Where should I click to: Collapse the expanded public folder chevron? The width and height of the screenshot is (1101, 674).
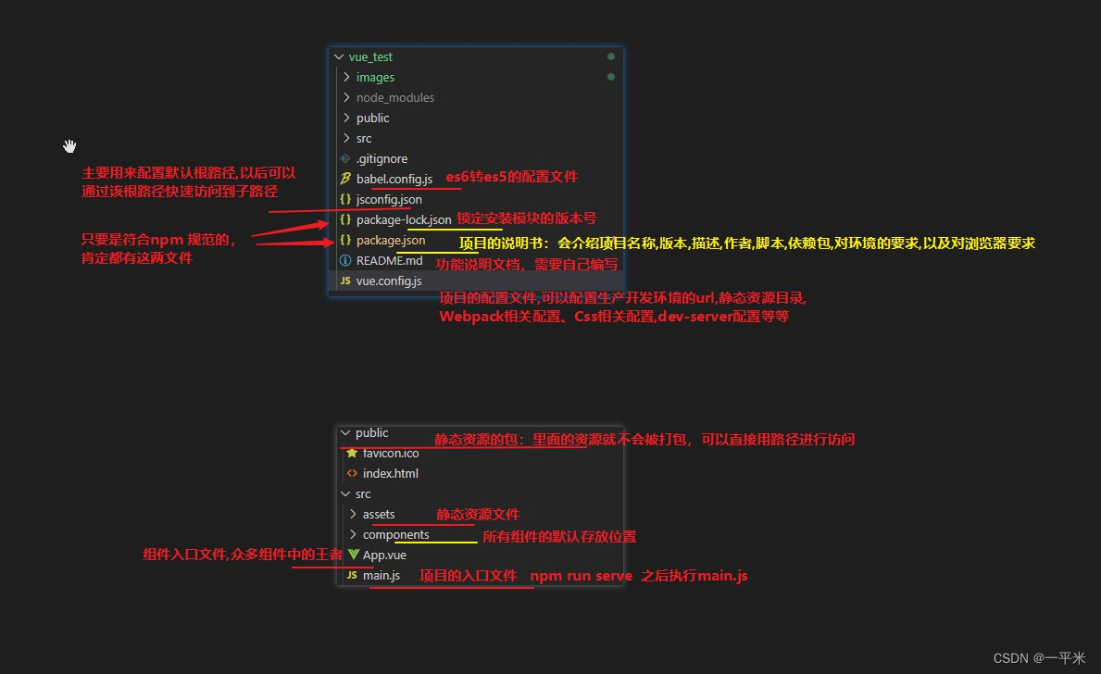click(345, 433)
